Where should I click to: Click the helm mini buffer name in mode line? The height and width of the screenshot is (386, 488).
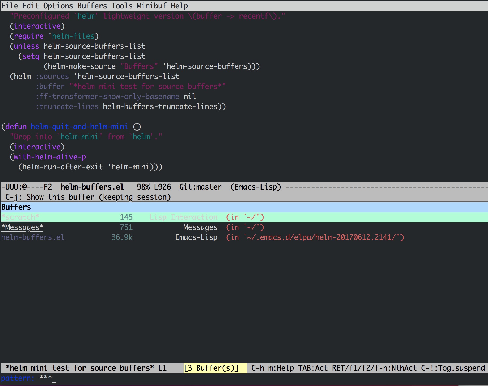click(x=80, y=368)
